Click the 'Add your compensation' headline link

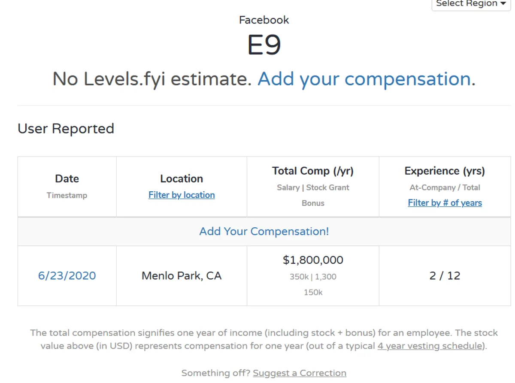click(364, 79)
